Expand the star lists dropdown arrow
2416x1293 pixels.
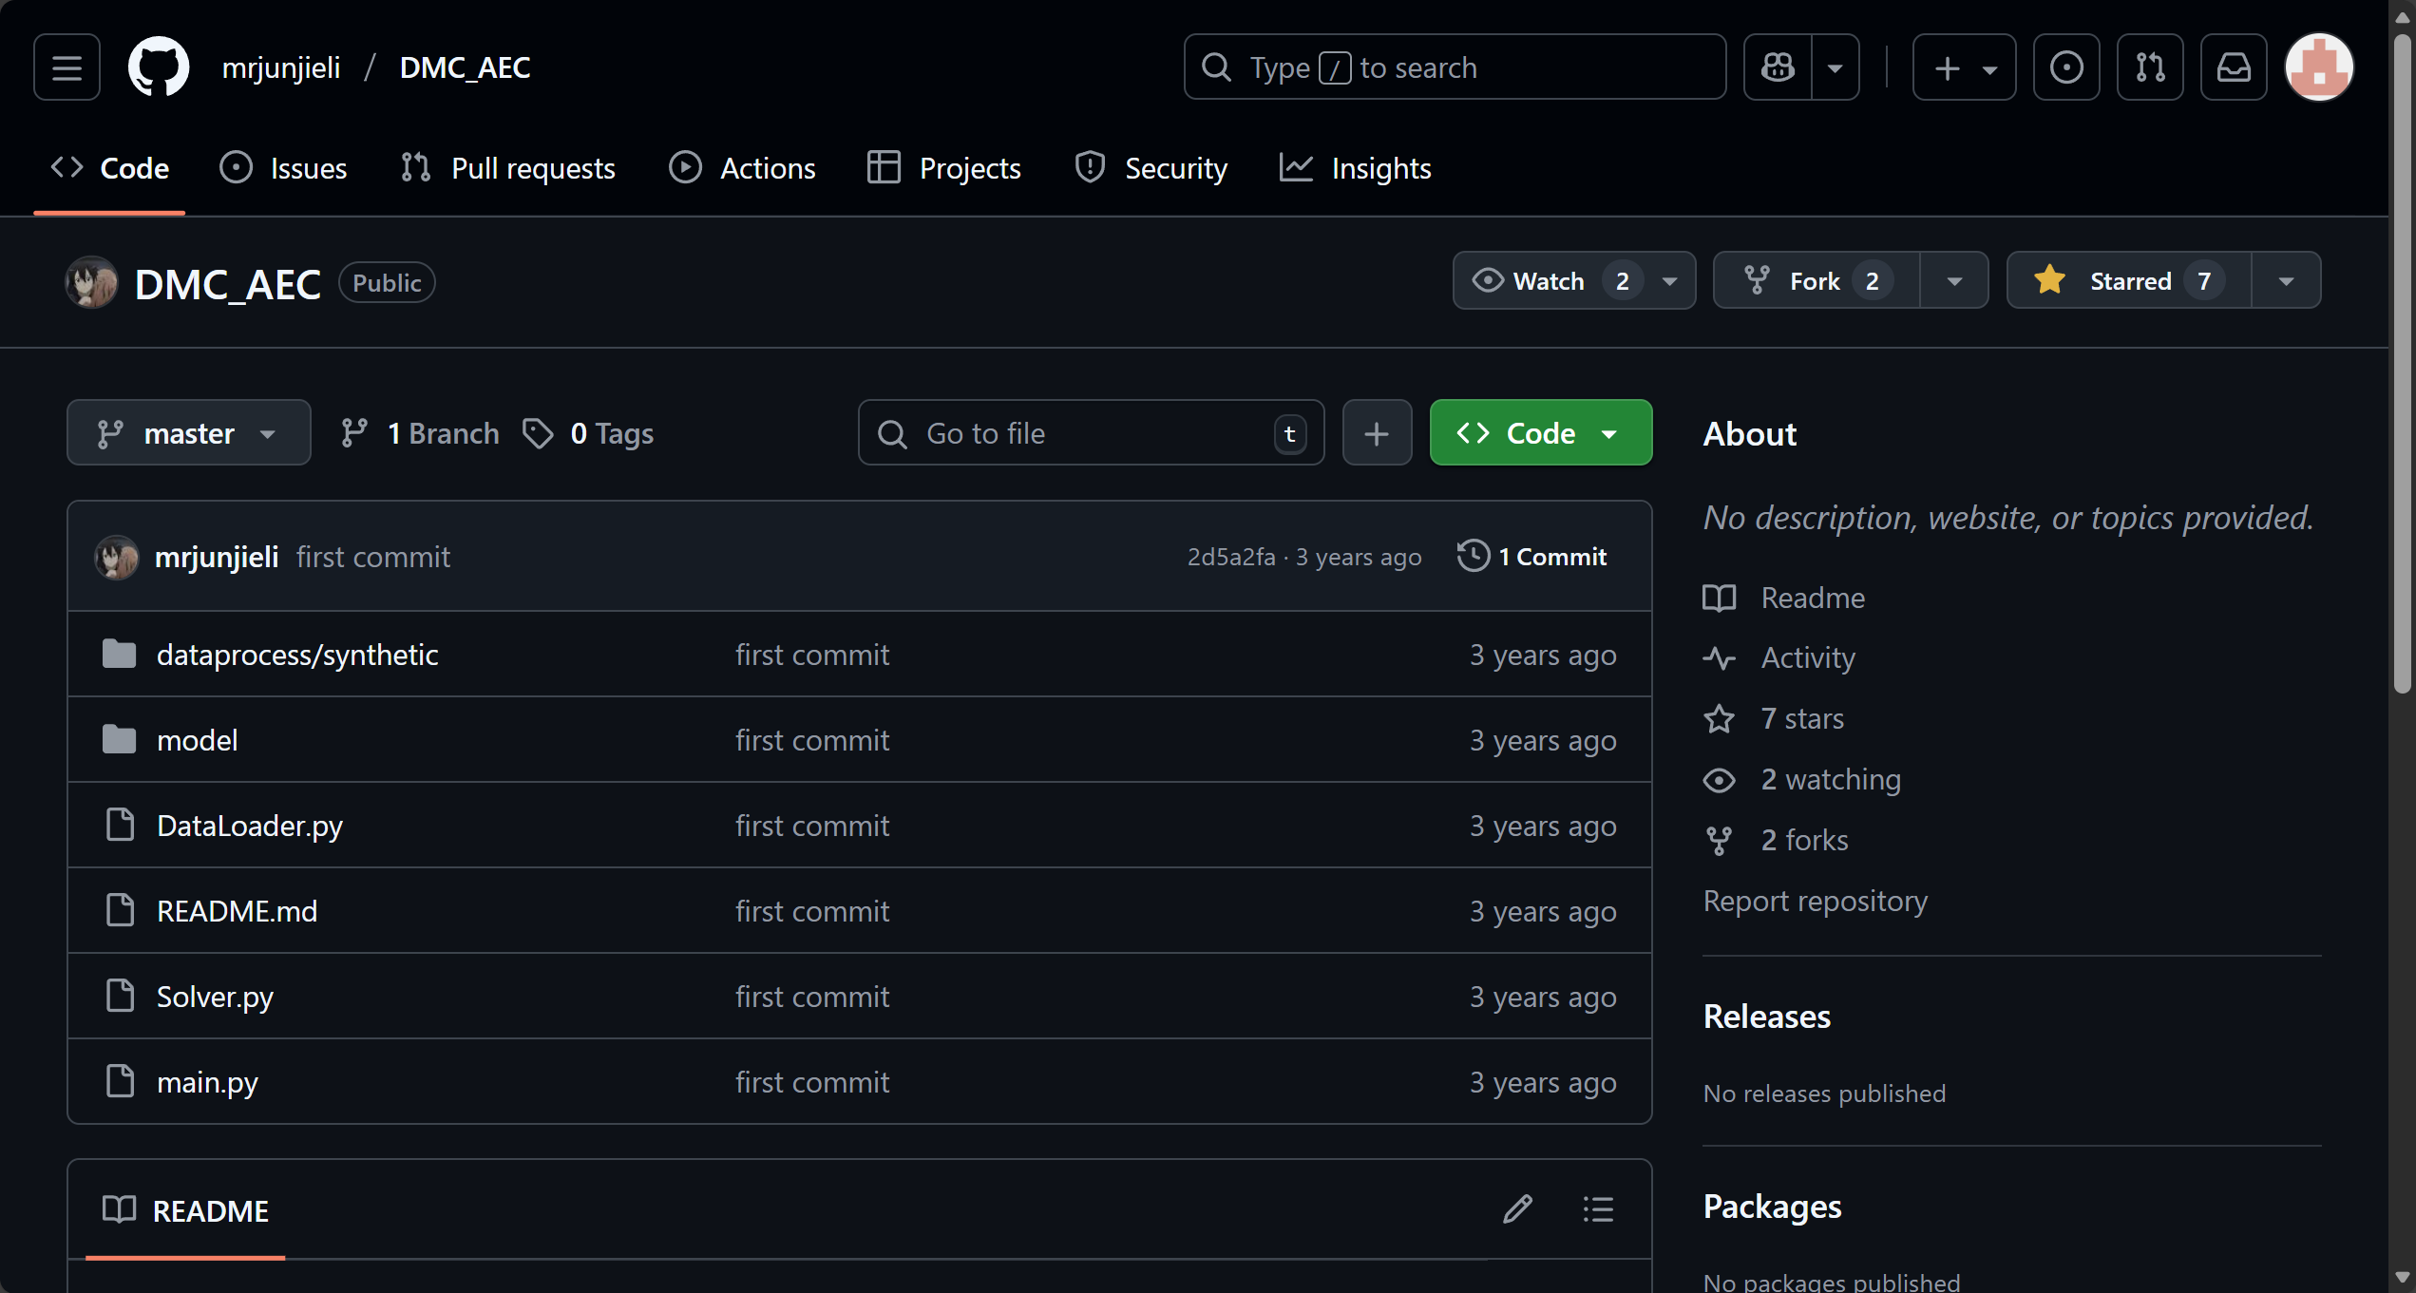(x=2286, y=281)
